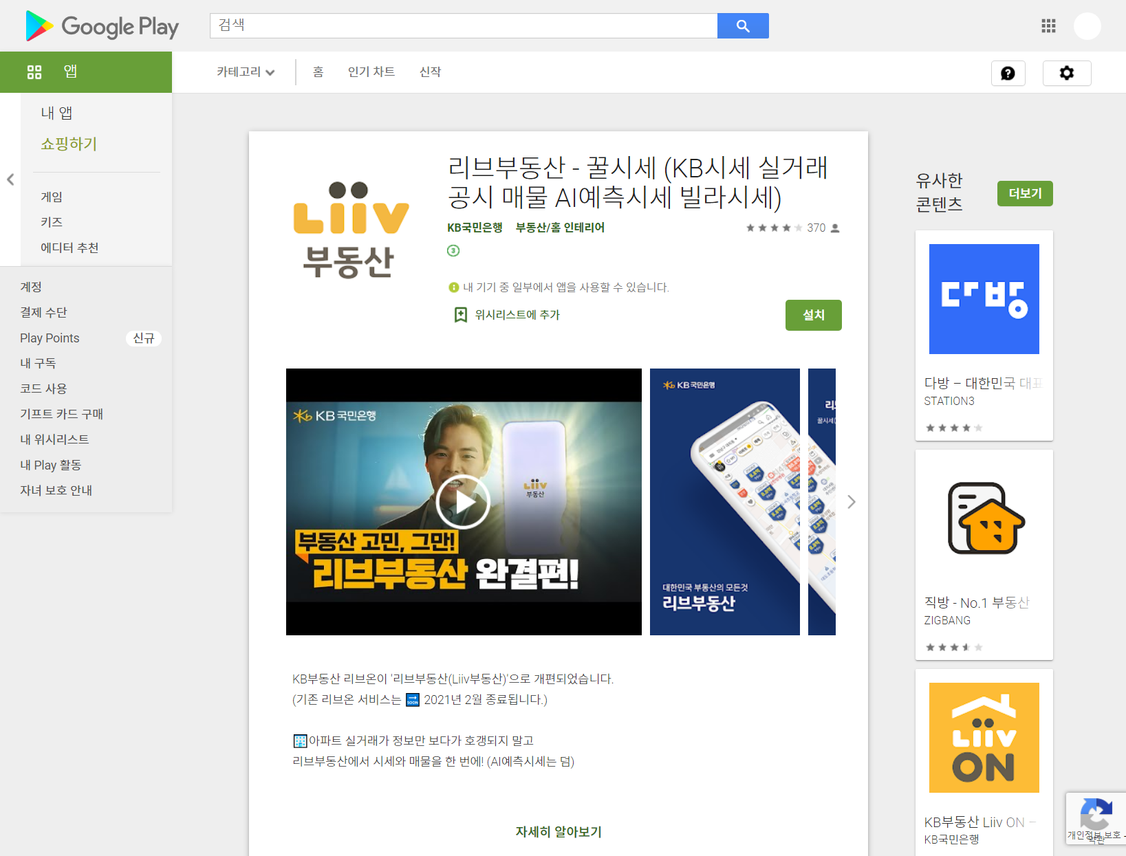Image resolution: width=1126 pixels, height=856 pixels.
Task: Open 코드 사용 in sidebar
Action: point(43,388)
